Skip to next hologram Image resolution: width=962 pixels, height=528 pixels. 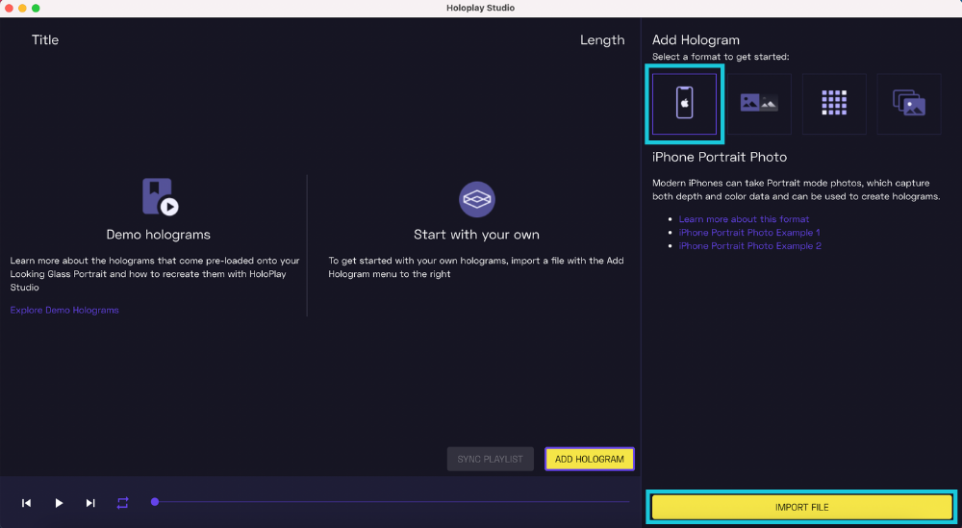point(90,503)
